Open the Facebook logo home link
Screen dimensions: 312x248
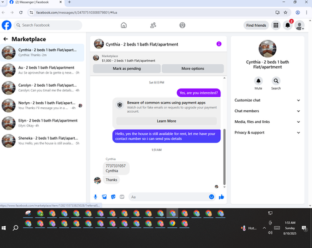(x=6, y=25)
